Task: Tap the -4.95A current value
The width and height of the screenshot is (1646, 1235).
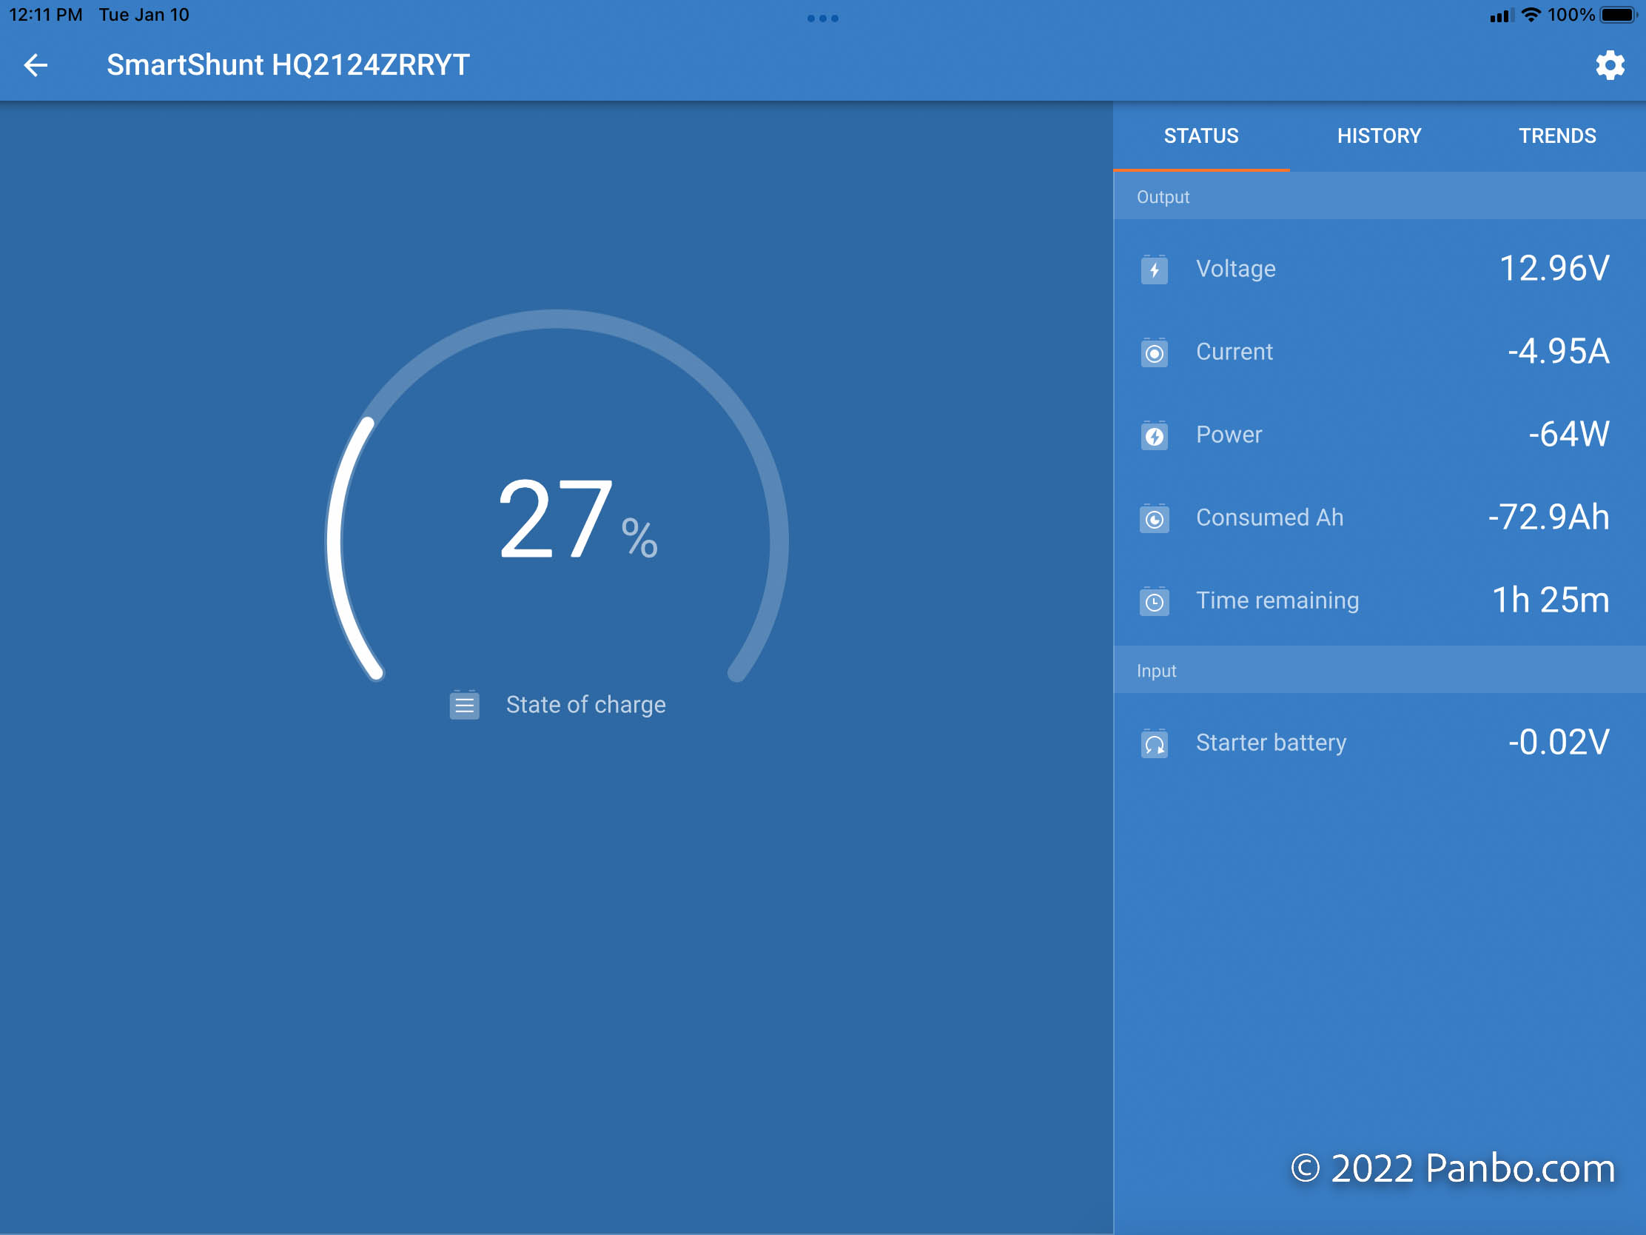Action: click(x=1558, y=352)
